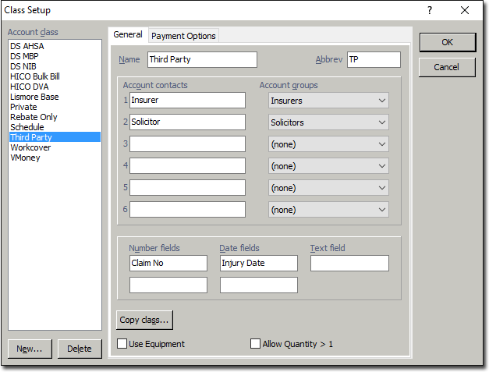The width and height of the screenshot is (489, 372).
Task: Create a new class with New...
Action: click(x=30, y=349)
